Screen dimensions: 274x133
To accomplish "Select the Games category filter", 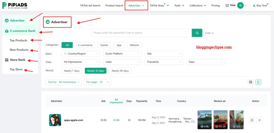I will coord(104,45).
